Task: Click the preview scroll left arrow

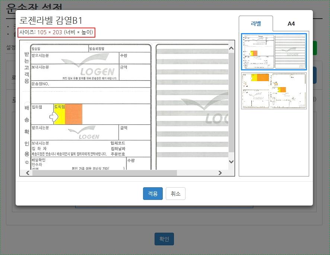Action: [x=28, y=173]
